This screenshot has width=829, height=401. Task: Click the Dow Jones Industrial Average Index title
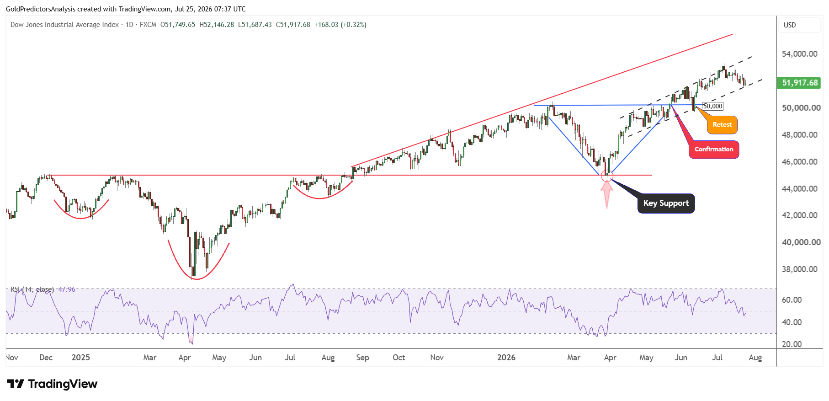[x=64, y=25]
